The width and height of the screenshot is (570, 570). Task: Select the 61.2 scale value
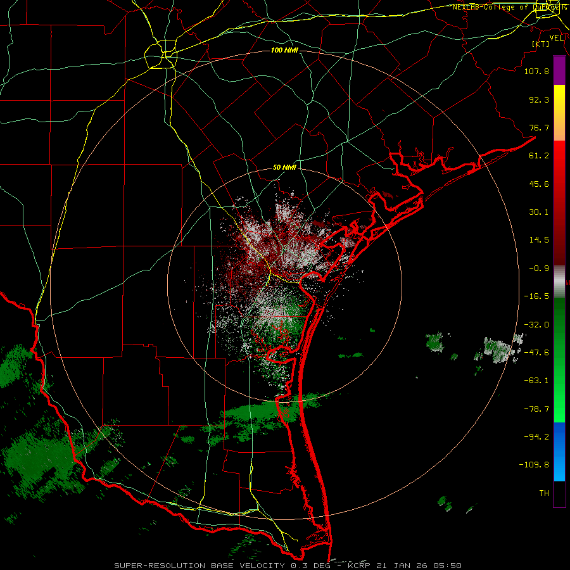pos(539,156)
